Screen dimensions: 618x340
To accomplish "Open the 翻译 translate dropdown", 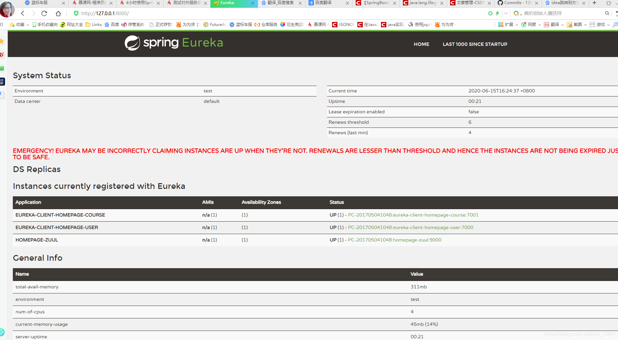I will pyautogui.click(x=554, y=25).
